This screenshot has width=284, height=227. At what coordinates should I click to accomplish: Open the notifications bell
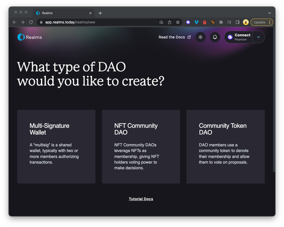[215, 37]
